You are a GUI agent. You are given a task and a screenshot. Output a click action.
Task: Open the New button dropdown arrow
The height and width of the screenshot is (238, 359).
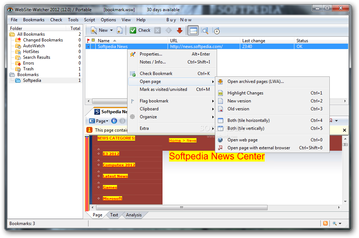[112, 30]
